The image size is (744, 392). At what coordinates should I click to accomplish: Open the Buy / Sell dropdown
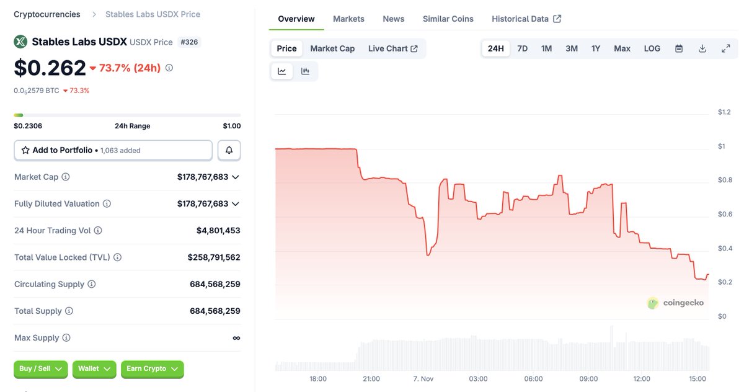[40, 369]
